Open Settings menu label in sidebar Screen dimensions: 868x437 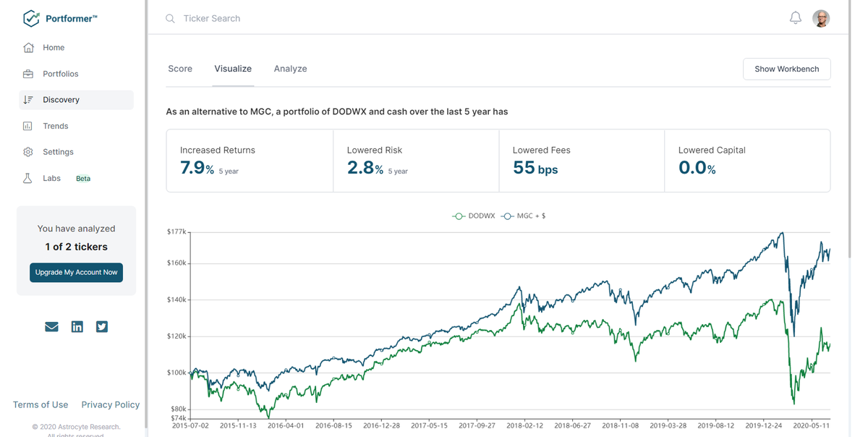(58, 152)
